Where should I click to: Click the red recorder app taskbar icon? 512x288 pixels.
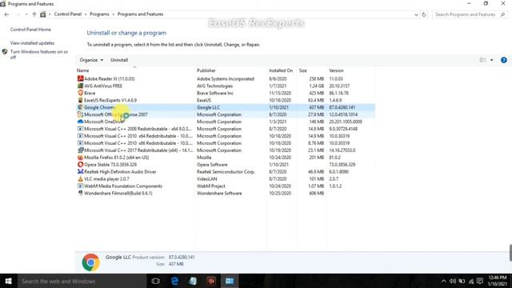211,281
